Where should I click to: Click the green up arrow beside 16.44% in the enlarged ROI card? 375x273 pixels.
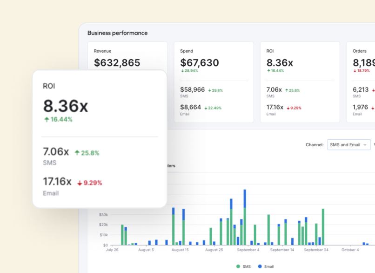(47, 120)
